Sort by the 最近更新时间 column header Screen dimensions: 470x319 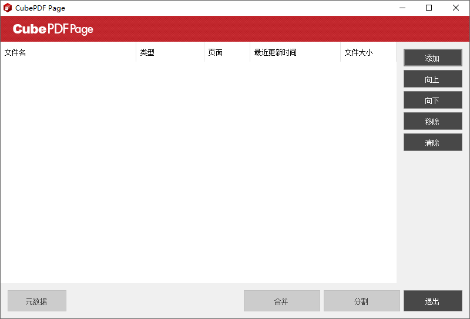[295, 52]
